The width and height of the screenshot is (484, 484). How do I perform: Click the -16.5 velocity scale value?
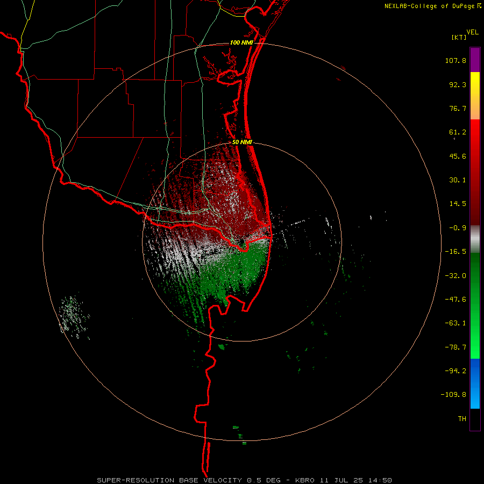[455, 252]
